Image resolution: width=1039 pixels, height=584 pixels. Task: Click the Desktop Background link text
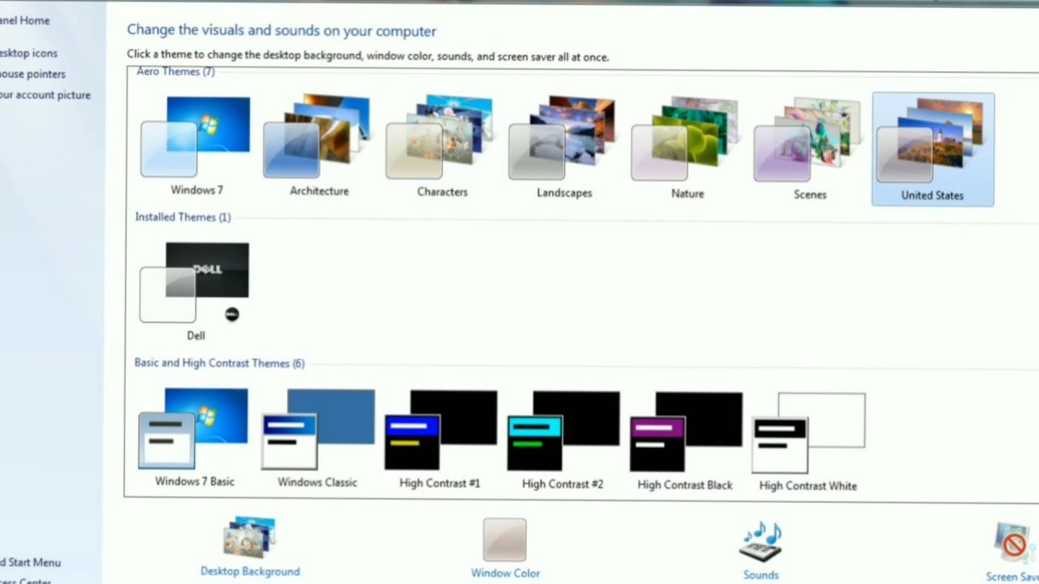(x=250, y=572)
